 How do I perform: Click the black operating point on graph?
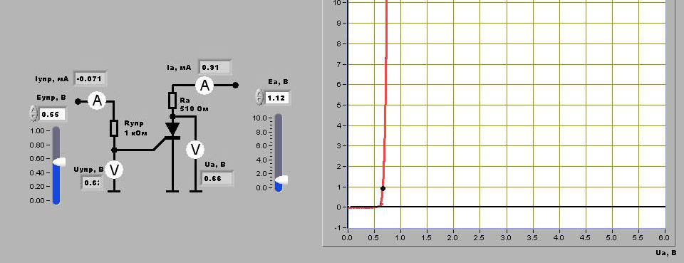pos(383,188)
